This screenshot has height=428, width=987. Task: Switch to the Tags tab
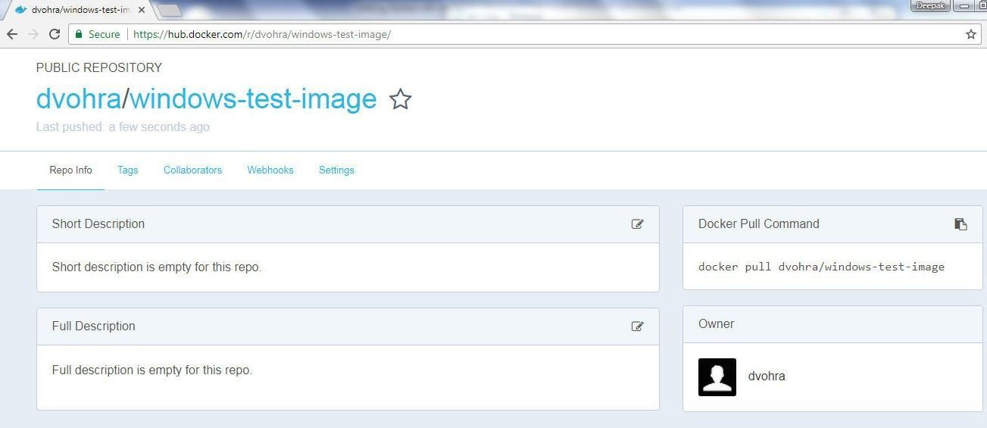point(128,170)
